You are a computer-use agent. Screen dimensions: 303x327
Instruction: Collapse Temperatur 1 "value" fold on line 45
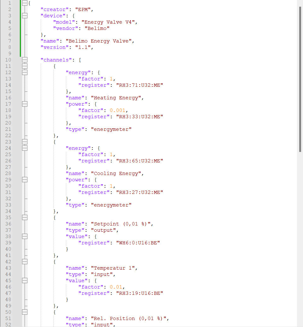click(25, 281)
